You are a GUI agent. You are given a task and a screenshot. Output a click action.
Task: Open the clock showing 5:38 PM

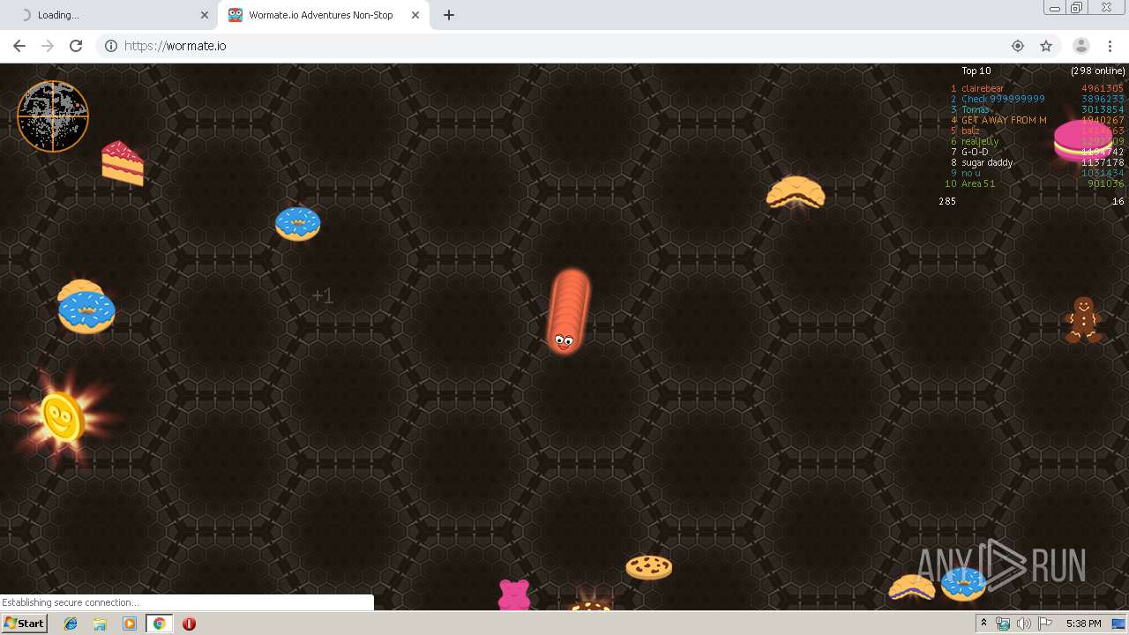(1083, 624)
